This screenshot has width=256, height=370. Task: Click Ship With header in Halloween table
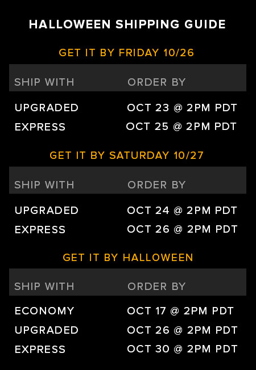click(x=44, y=287)
